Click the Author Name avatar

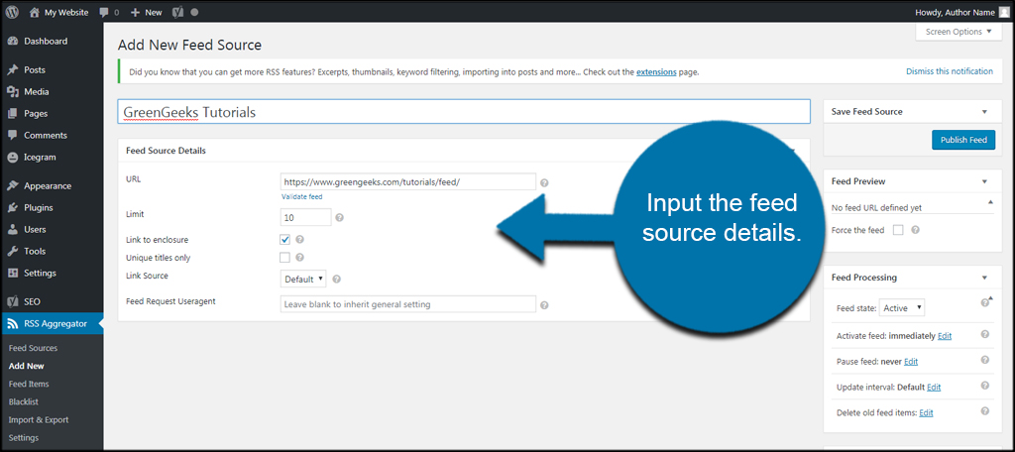1003,12
